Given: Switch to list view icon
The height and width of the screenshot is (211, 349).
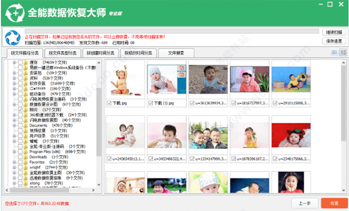Looking at the screenshot, I should pos(334,52).
